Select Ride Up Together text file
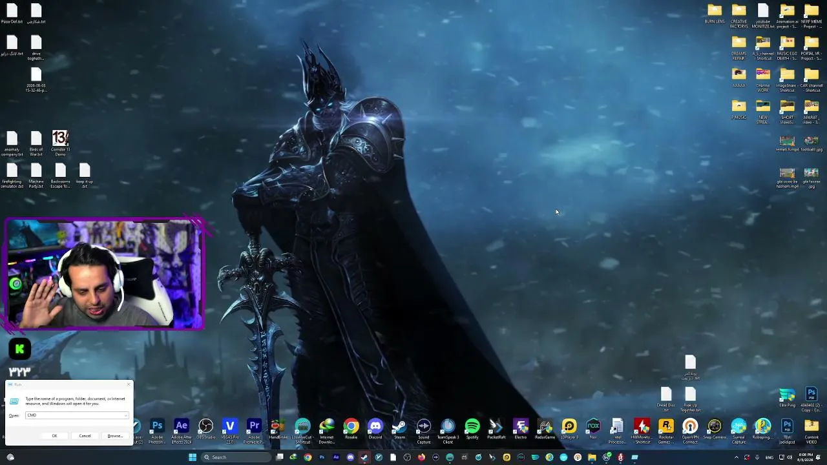Viewport: 827px width, 465px height. tap(690, 400)
